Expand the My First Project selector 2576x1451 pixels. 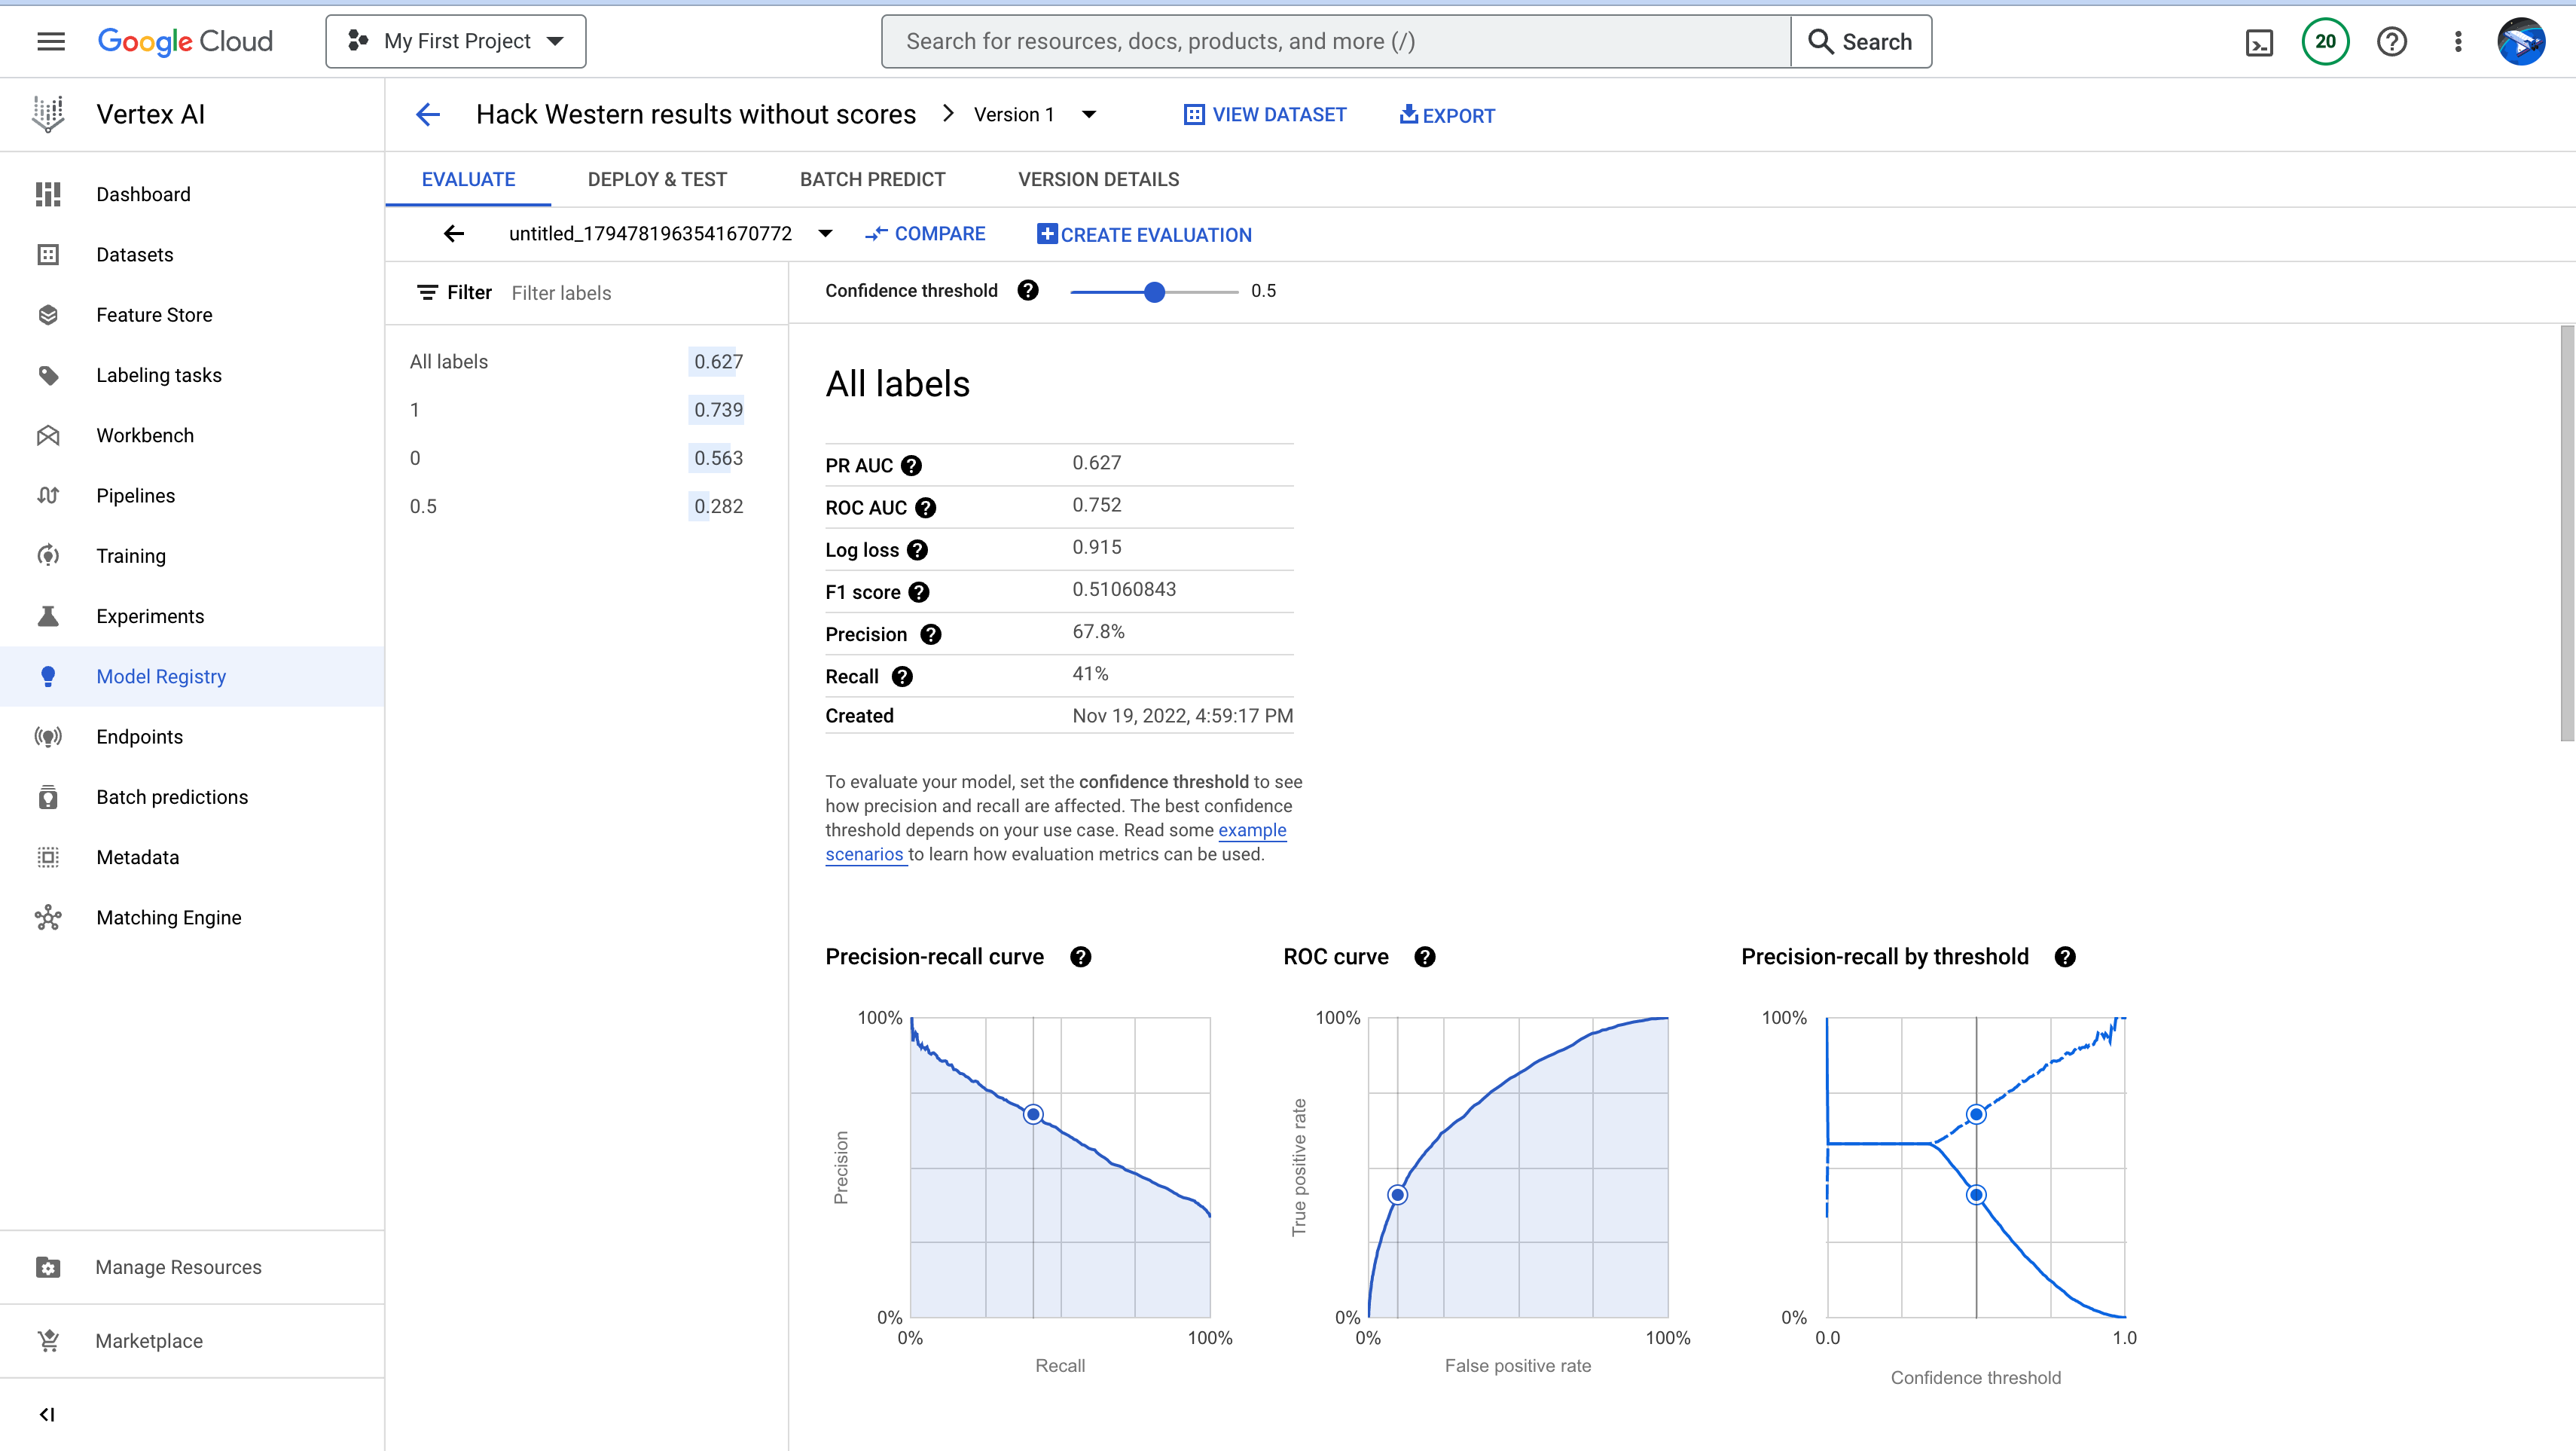pyautogui.click(x=456, y=42)
